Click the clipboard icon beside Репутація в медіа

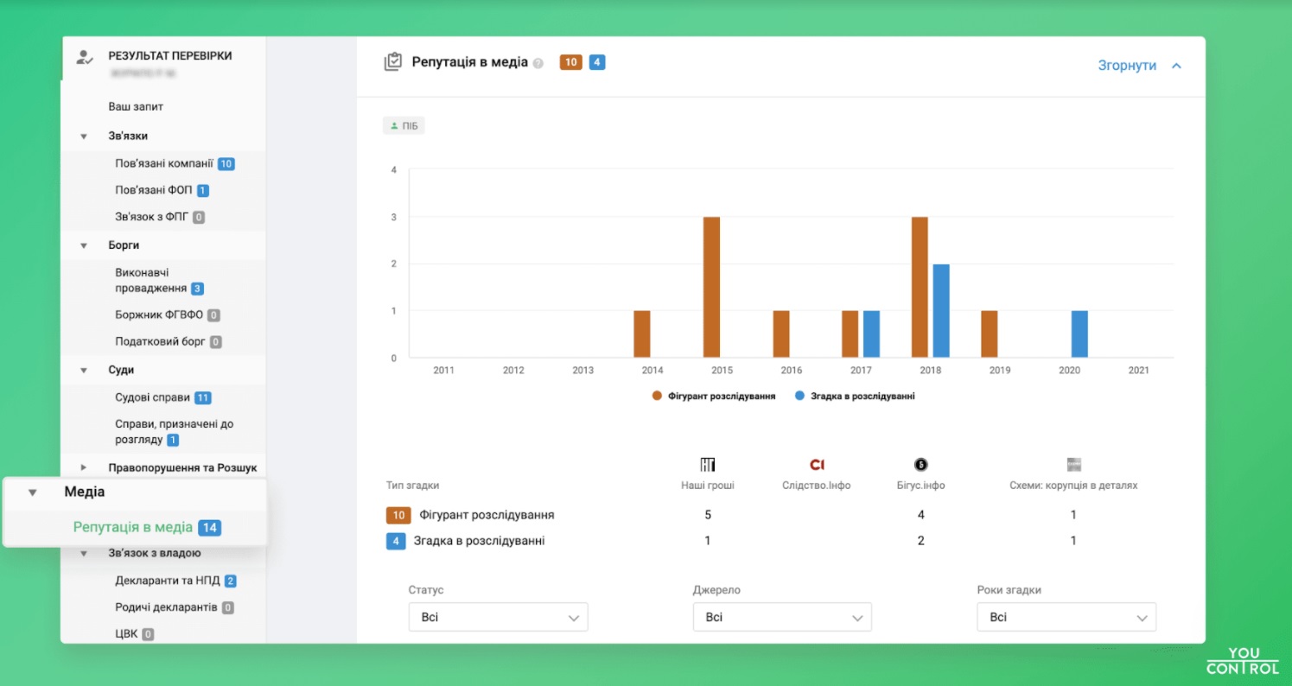tap(392, 62)
